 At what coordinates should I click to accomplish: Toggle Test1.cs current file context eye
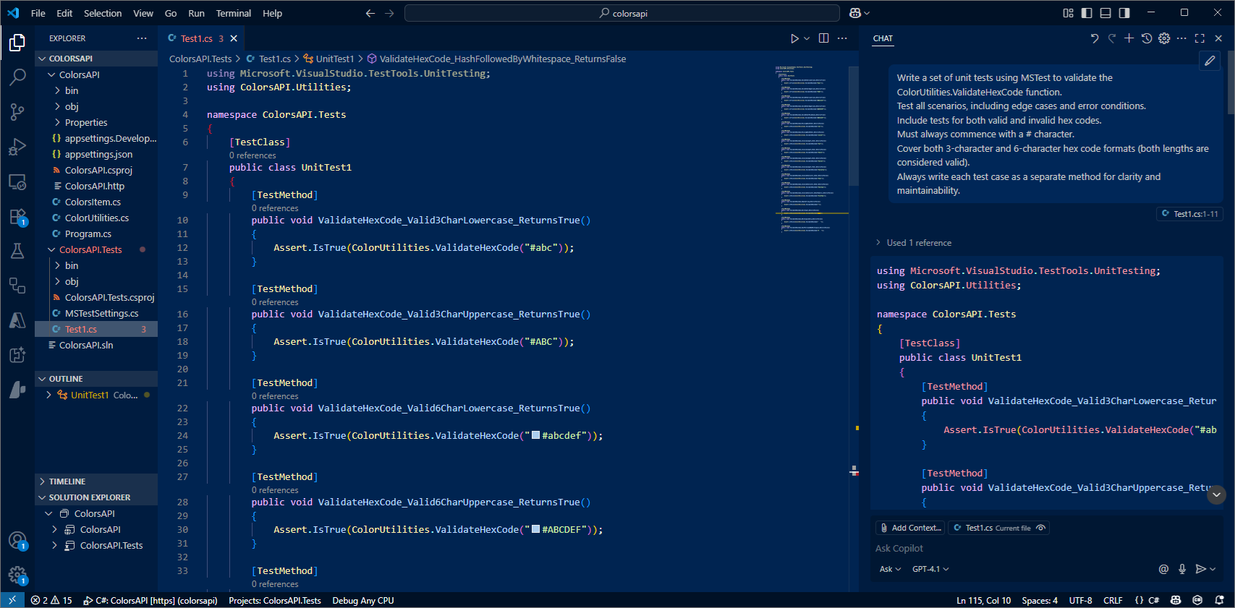click(1041, 528)
